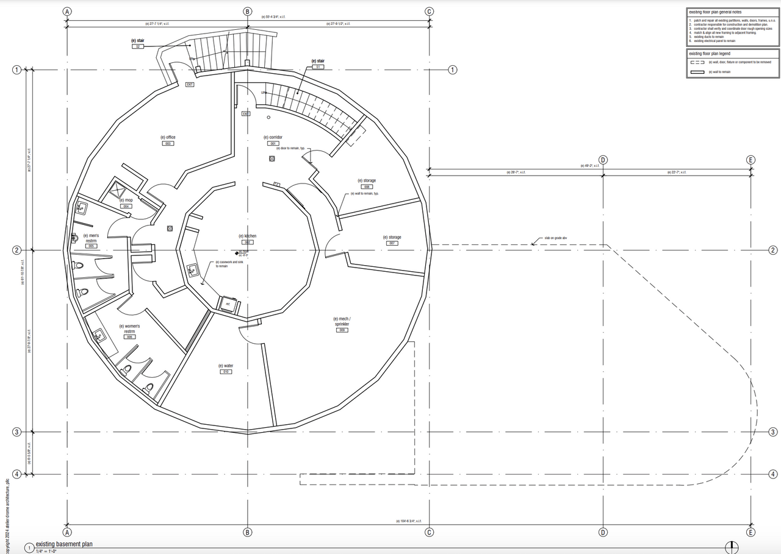Click room tag 005 under men's restrm
The image size is (781, 554).
(91, 246)
